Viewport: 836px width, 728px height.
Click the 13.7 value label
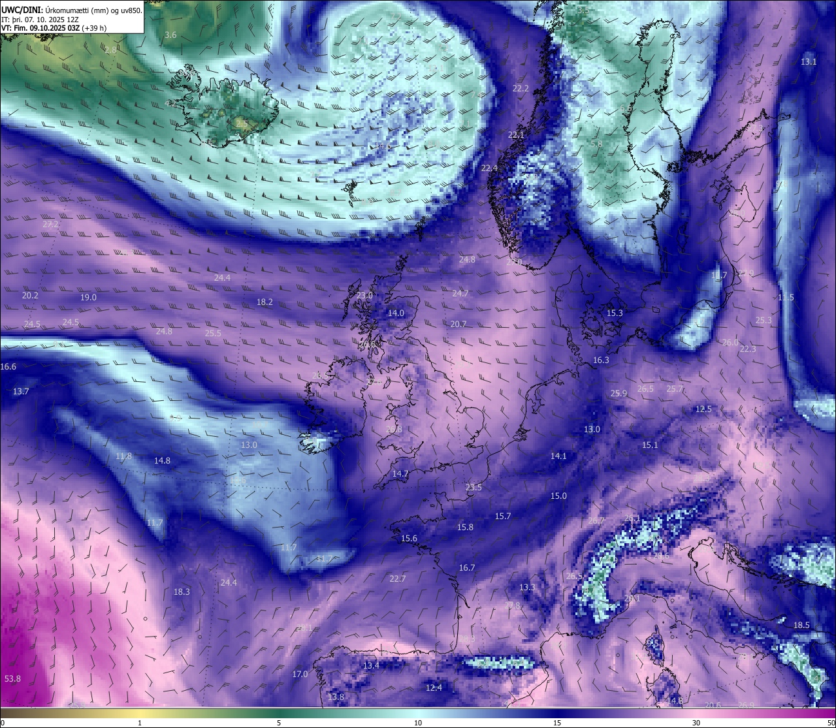click(21, 391)
